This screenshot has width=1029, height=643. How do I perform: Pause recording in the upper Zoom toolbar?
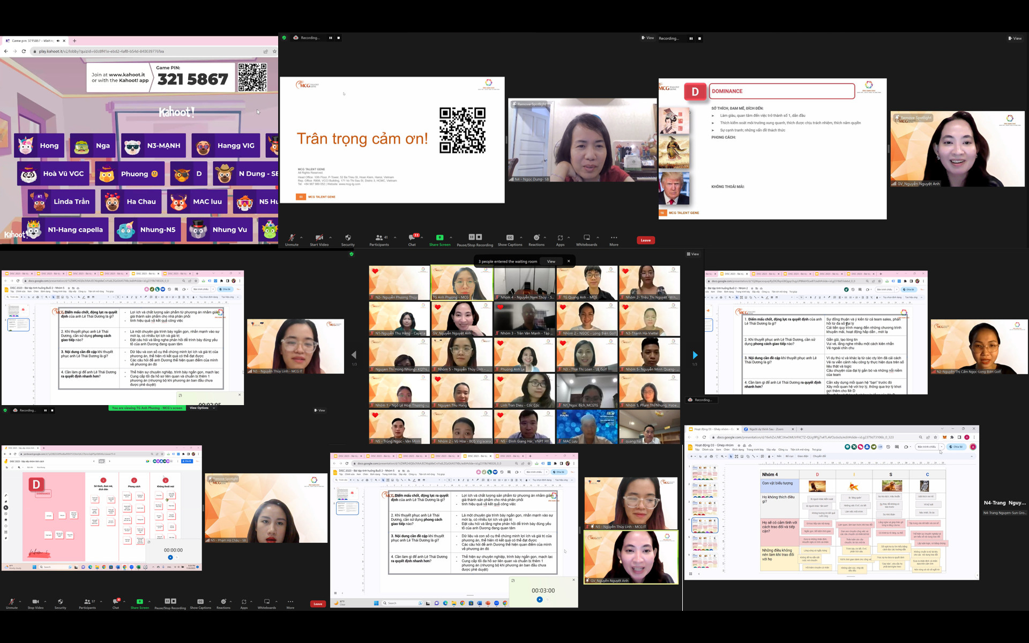click(472, 237)
